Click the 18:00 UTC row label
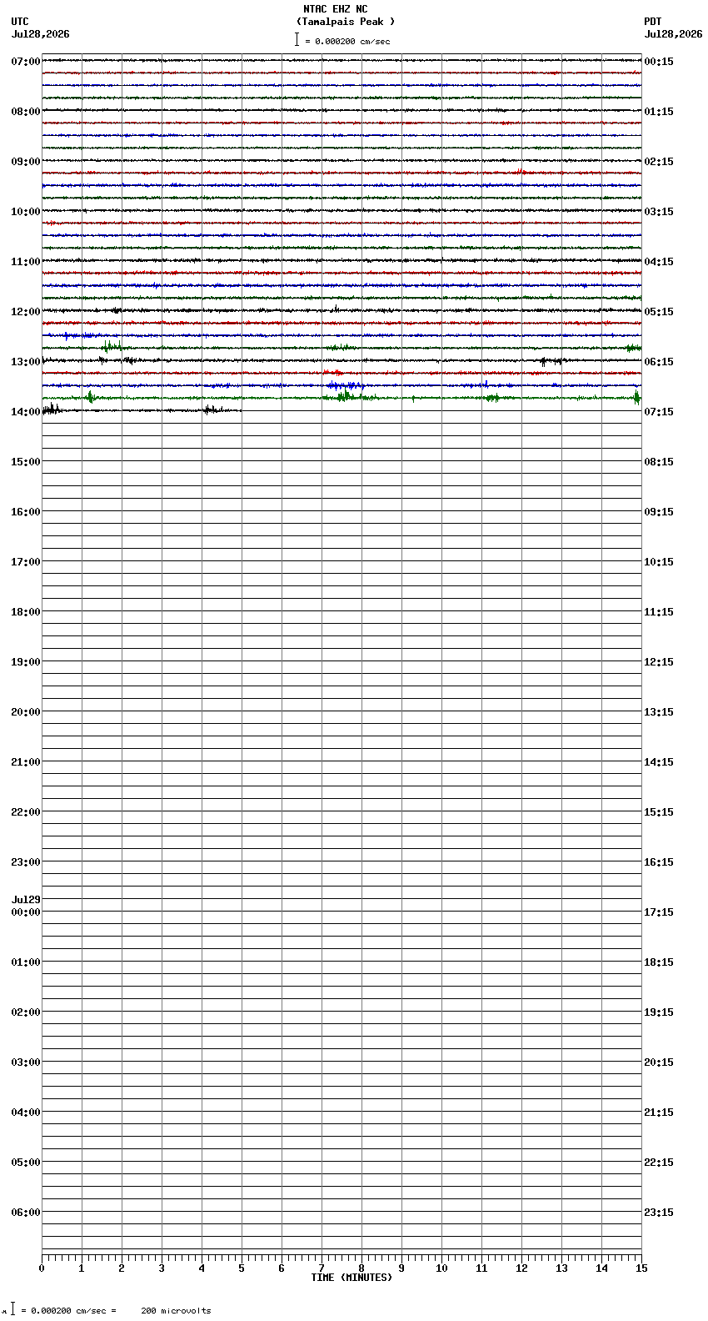Screen dimensions: 708x1321 [26, 612]
